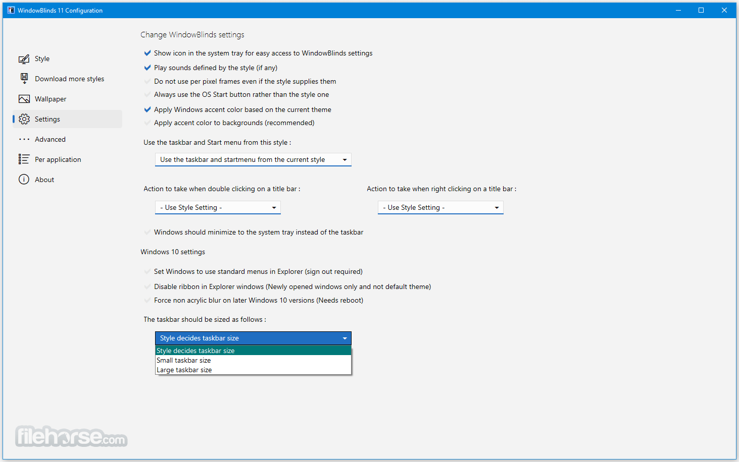Go to Download more styles
Viewport: 739px width, 462px height.
[67, 79]
